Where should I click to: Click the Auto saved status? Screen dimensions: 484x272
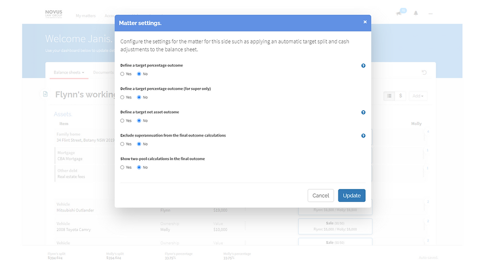[428, 258]
